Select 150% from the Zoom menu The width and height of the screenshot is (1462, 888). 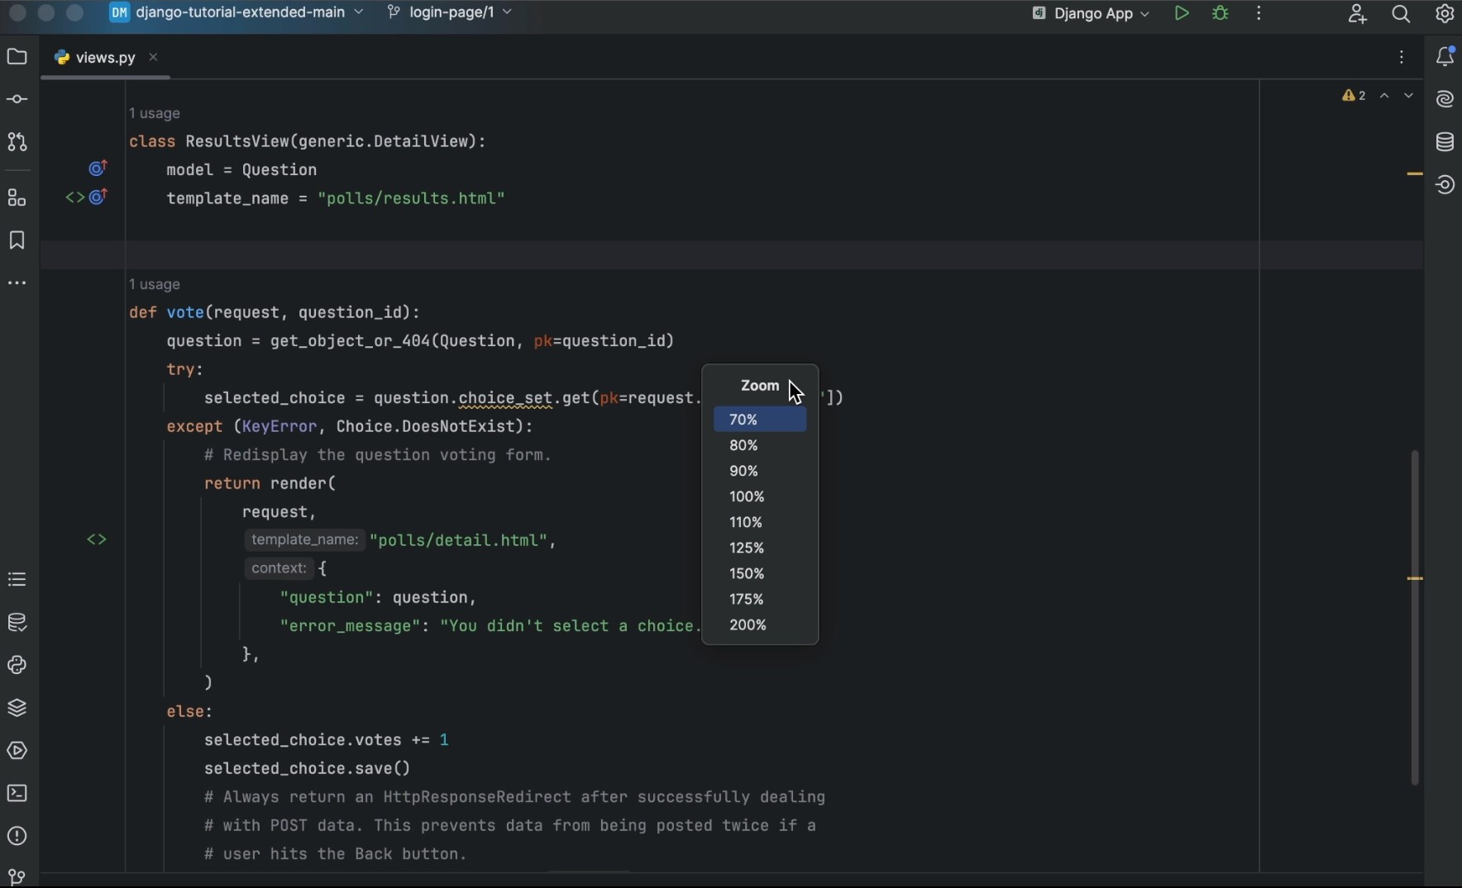pyautogui.click(x=746, y=573)
